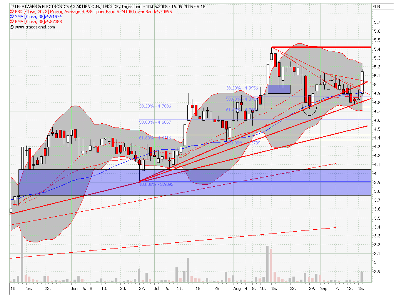Click the 5.7 price axis label

[x=377, y=22]
